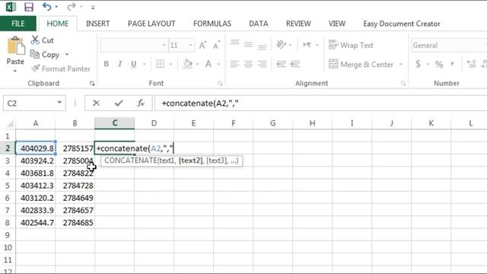The height and width of the screenshot is (274, 487).
Task: Click Align Right icon
Action: [262, 64]
